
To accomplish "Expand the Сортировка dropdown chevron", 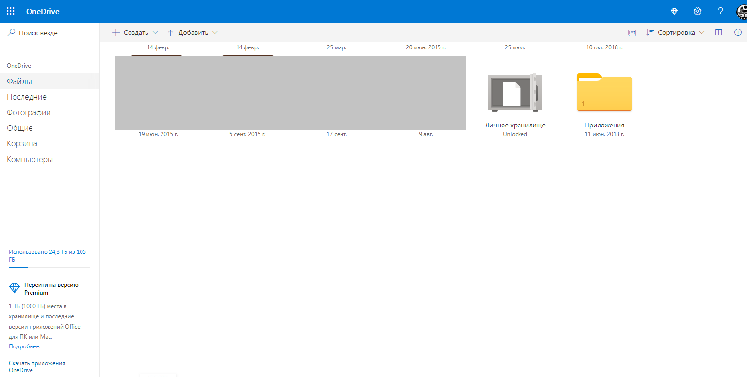I will [702, 32].
